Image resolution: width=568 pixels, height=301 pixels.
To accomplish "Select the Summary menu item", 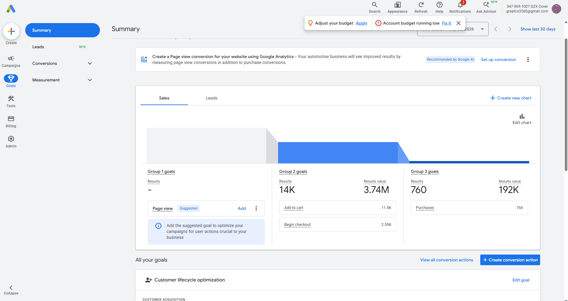I will tap(62, 30).
